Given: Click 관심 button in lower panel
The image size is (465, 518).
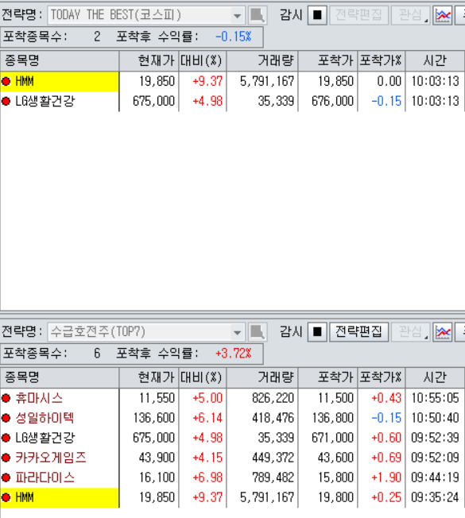Looking at the screenshot, I should pos(411,332).
